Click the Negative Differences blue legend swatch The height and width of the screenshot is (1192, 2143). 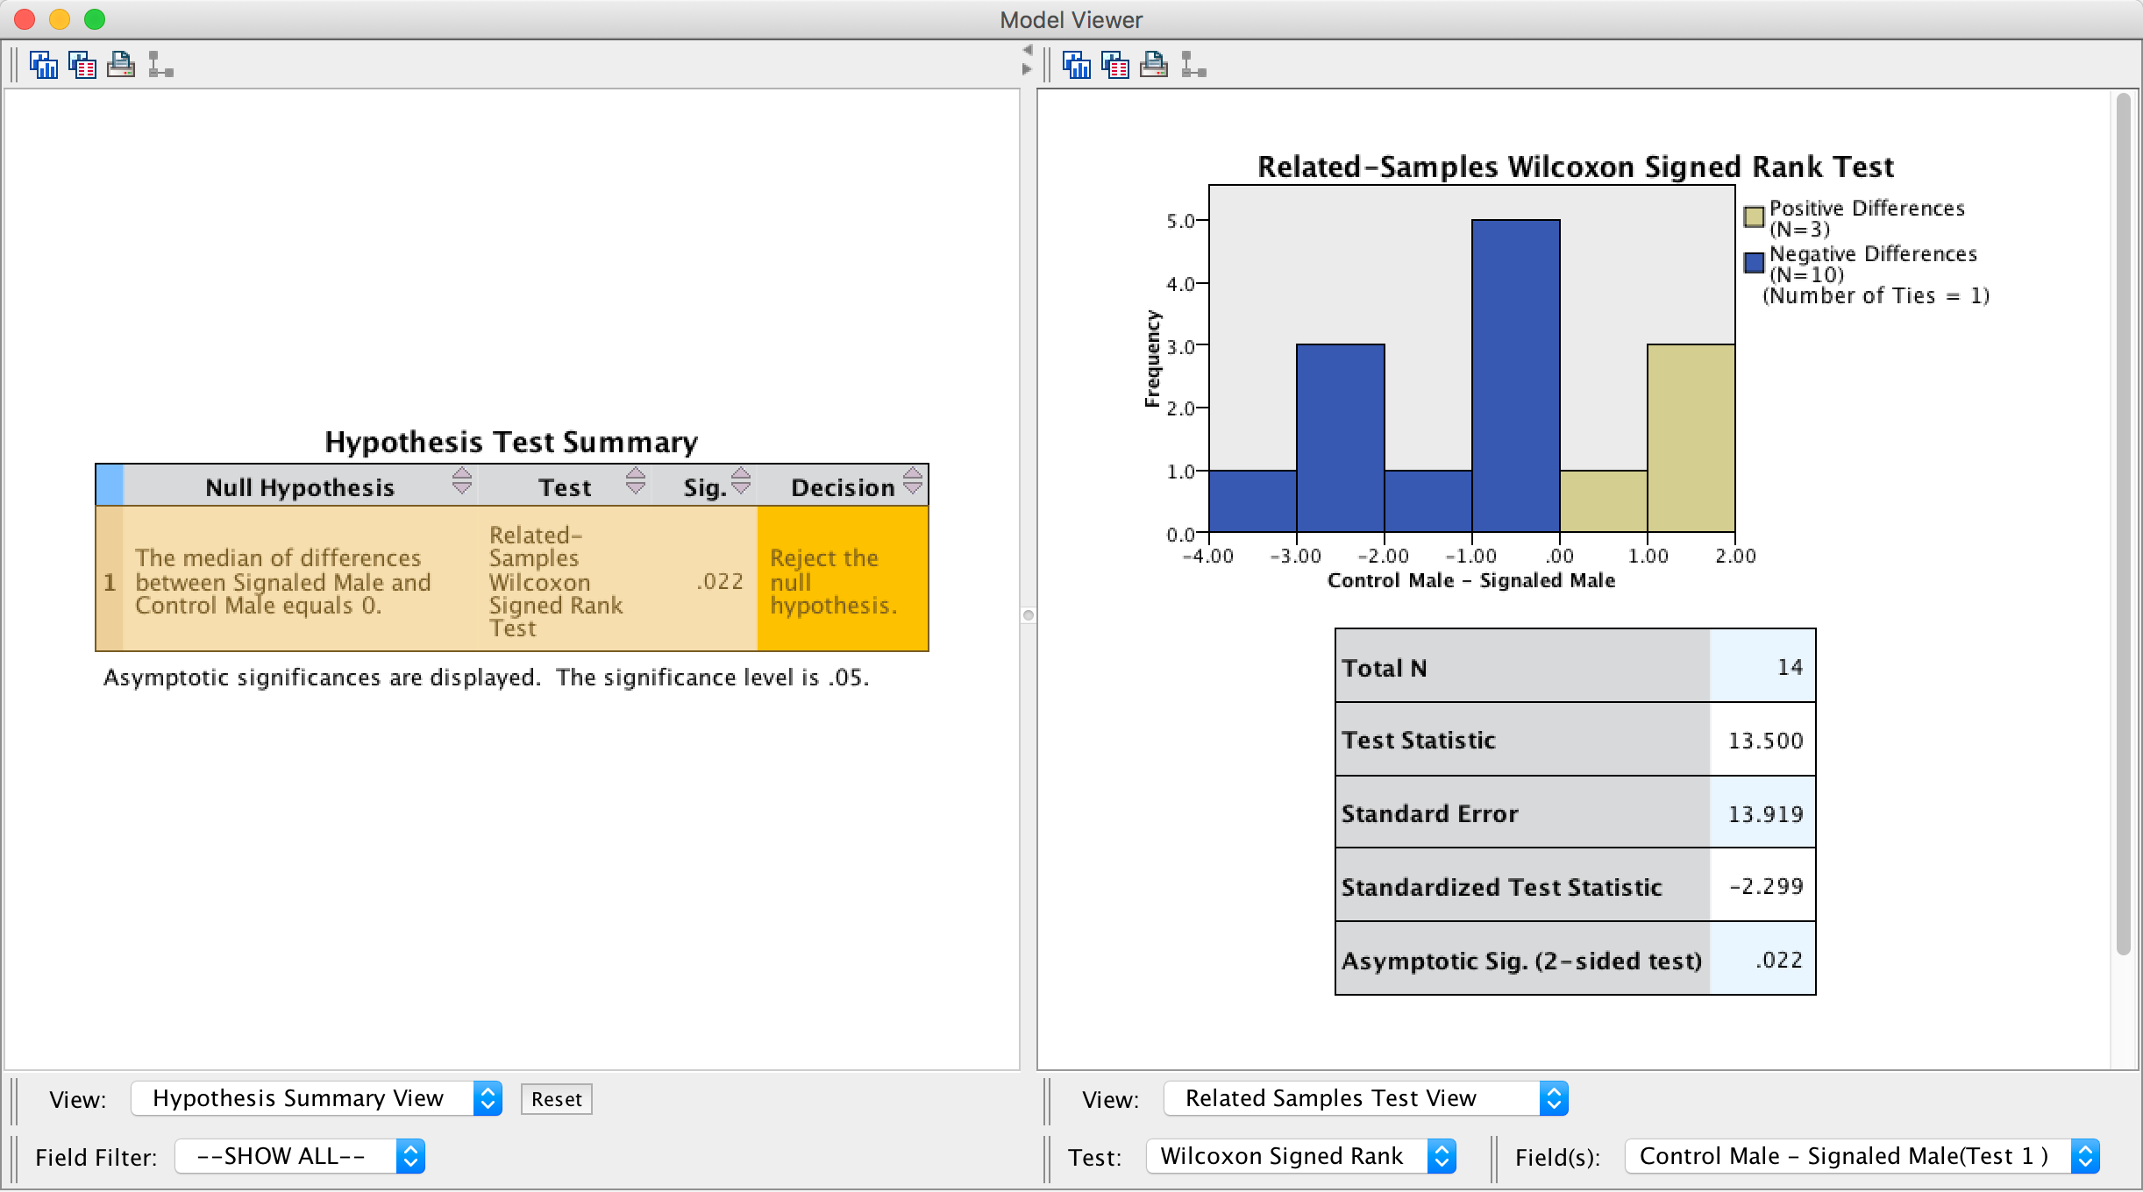point(1754,262)
